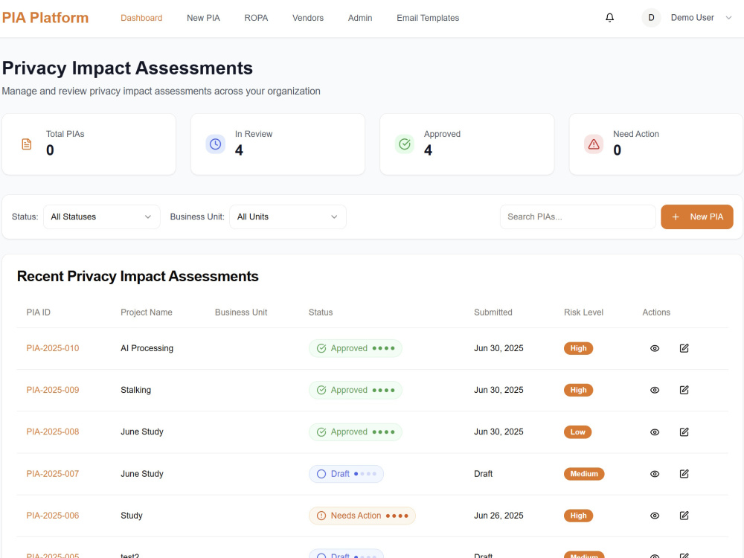Click the Status column header
744x558 pixels.
(x=321, y=312)
